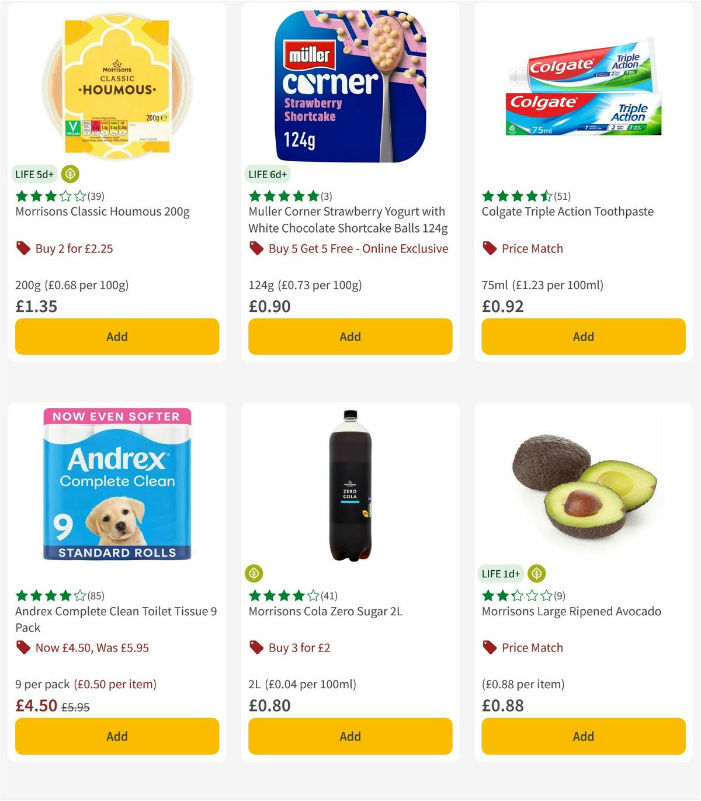Open the Buy 3 for £2 cola offer
The height and width of the screenshot is (801, 701).
point(299,648)
